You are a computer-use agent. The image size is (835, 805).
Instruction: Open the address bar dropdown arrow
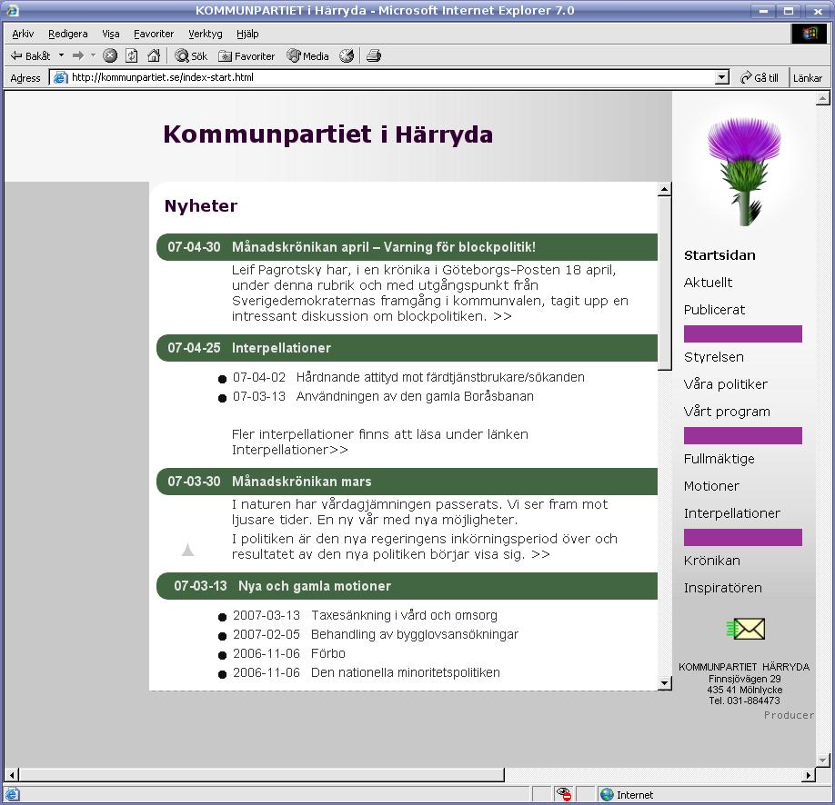coord(721,77)
